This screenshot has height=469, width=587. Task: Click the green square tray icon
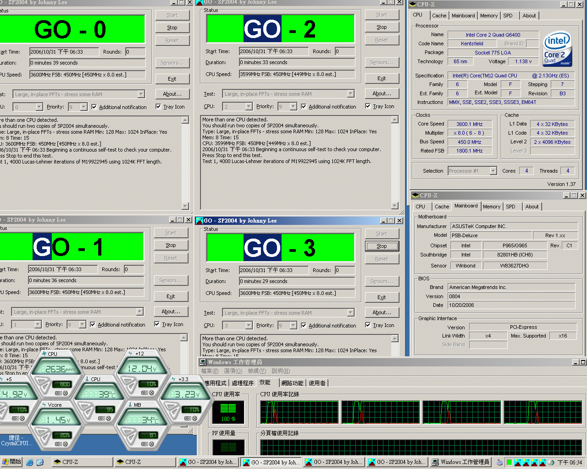[509, 462]
